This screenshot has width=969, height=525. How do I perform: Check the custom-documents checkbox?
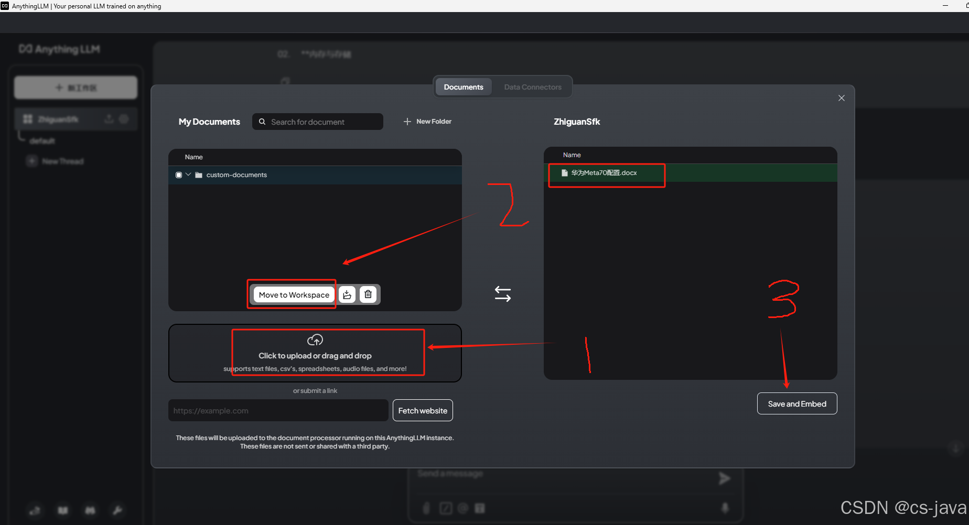(179, 175)
